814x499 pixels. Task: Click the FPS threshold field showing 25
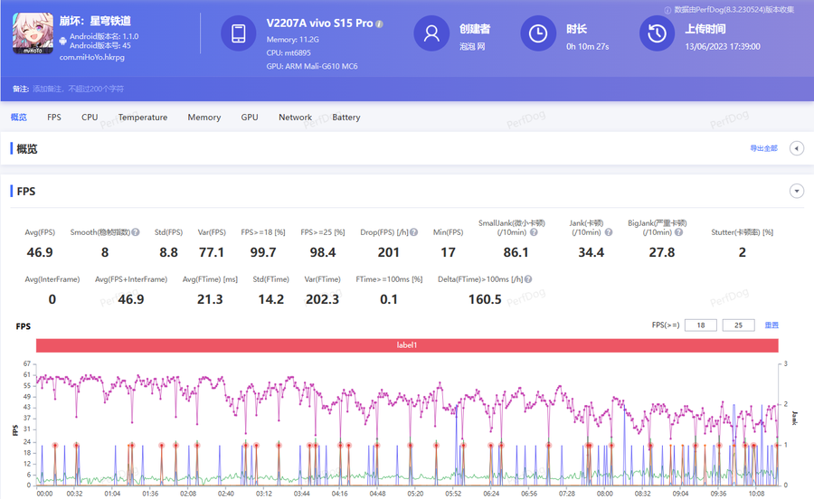(738, 325)
